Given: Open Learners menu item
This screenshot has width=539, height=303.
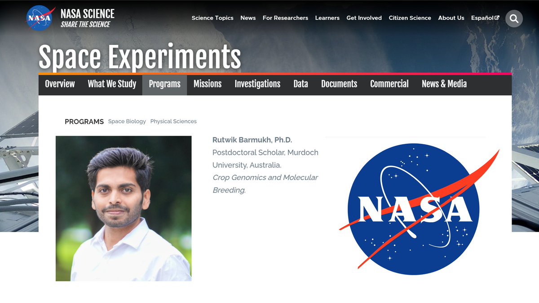Looking at the screenshot, I should coord(327,18).
